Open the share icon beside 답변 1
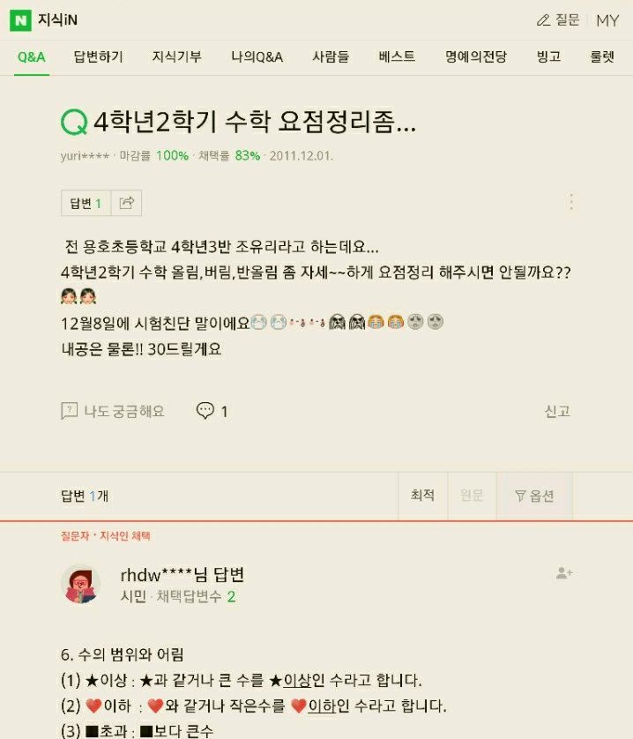Viewport: 633px width, 739px height. click(126, 203)
